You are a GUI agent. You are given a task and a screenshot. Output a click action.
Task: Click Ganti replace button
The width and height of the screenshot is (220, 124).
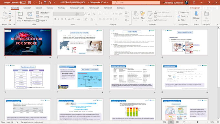(183, 16)
